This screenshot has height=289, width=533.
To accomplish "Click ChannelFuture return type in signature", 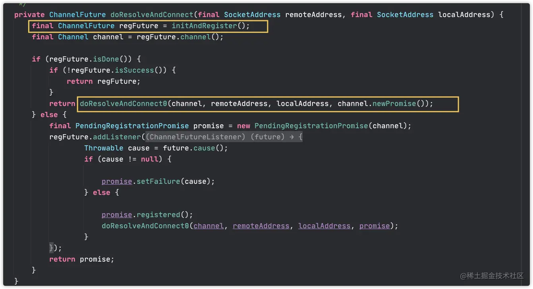I will click(77, 15).
